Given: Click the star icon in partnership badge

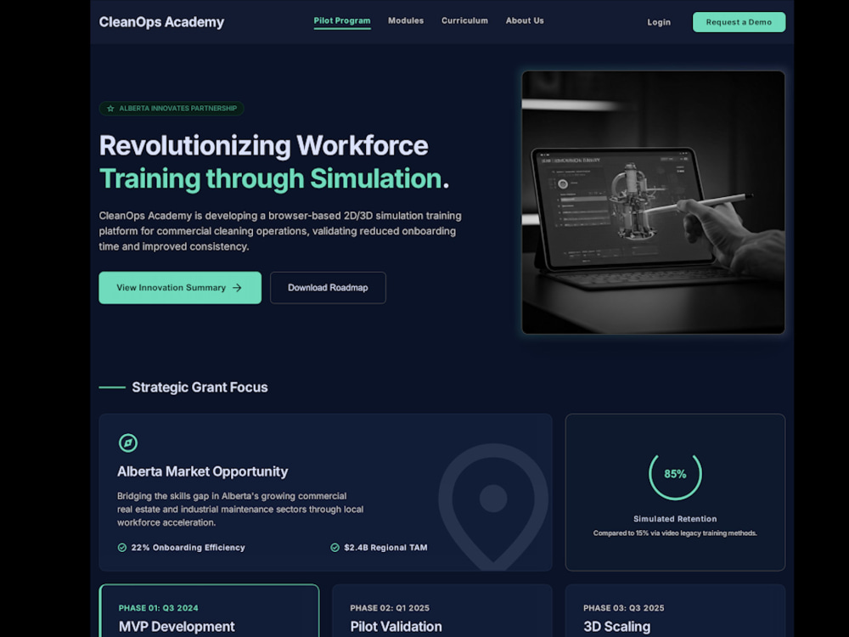Looking at the screenshot, I should (x=110, y=109).
